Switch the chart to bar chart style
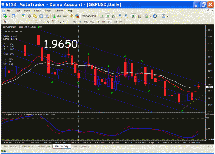Viewport: 215px width, 154px height. (x=102, y=16)
